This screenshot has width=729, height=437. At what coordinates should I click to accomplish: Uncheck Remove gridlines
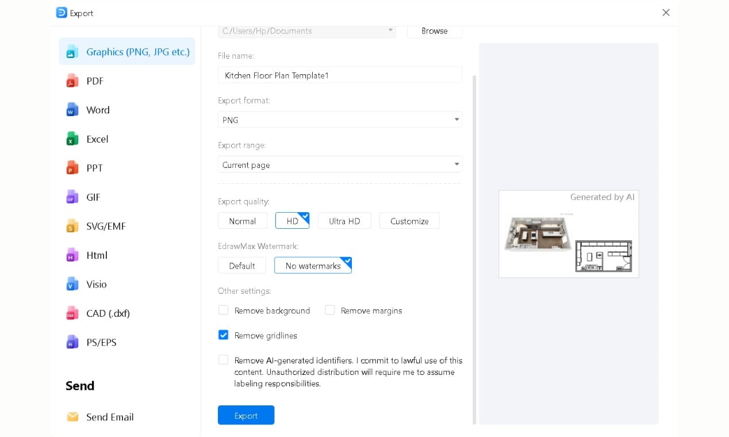point(223,335)
